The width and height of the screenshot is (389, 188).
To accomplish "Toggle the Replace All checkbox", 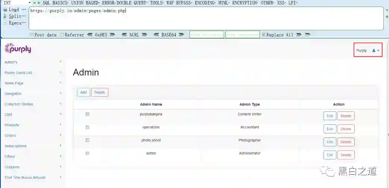I will coord(264,35).
